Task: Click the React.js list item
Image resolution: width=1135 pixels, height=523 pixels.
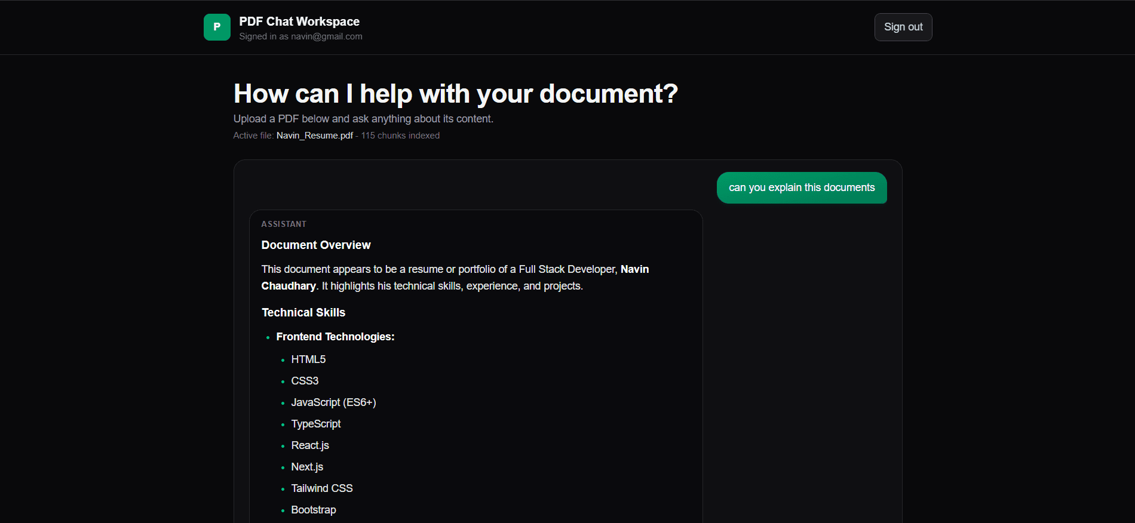Action: click(310, 445)
